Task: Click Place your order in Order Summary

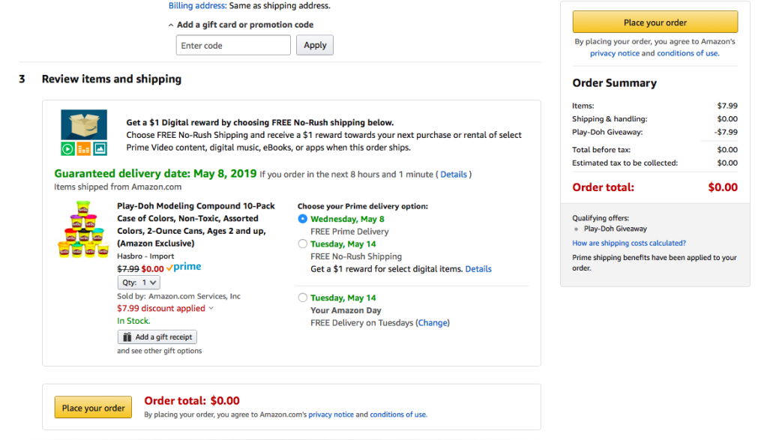Action: coord(655,22)
